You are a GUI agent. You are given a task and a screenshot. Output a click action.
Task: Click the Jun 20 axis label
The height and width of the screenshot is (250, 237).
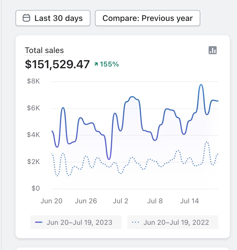point(51,201)
